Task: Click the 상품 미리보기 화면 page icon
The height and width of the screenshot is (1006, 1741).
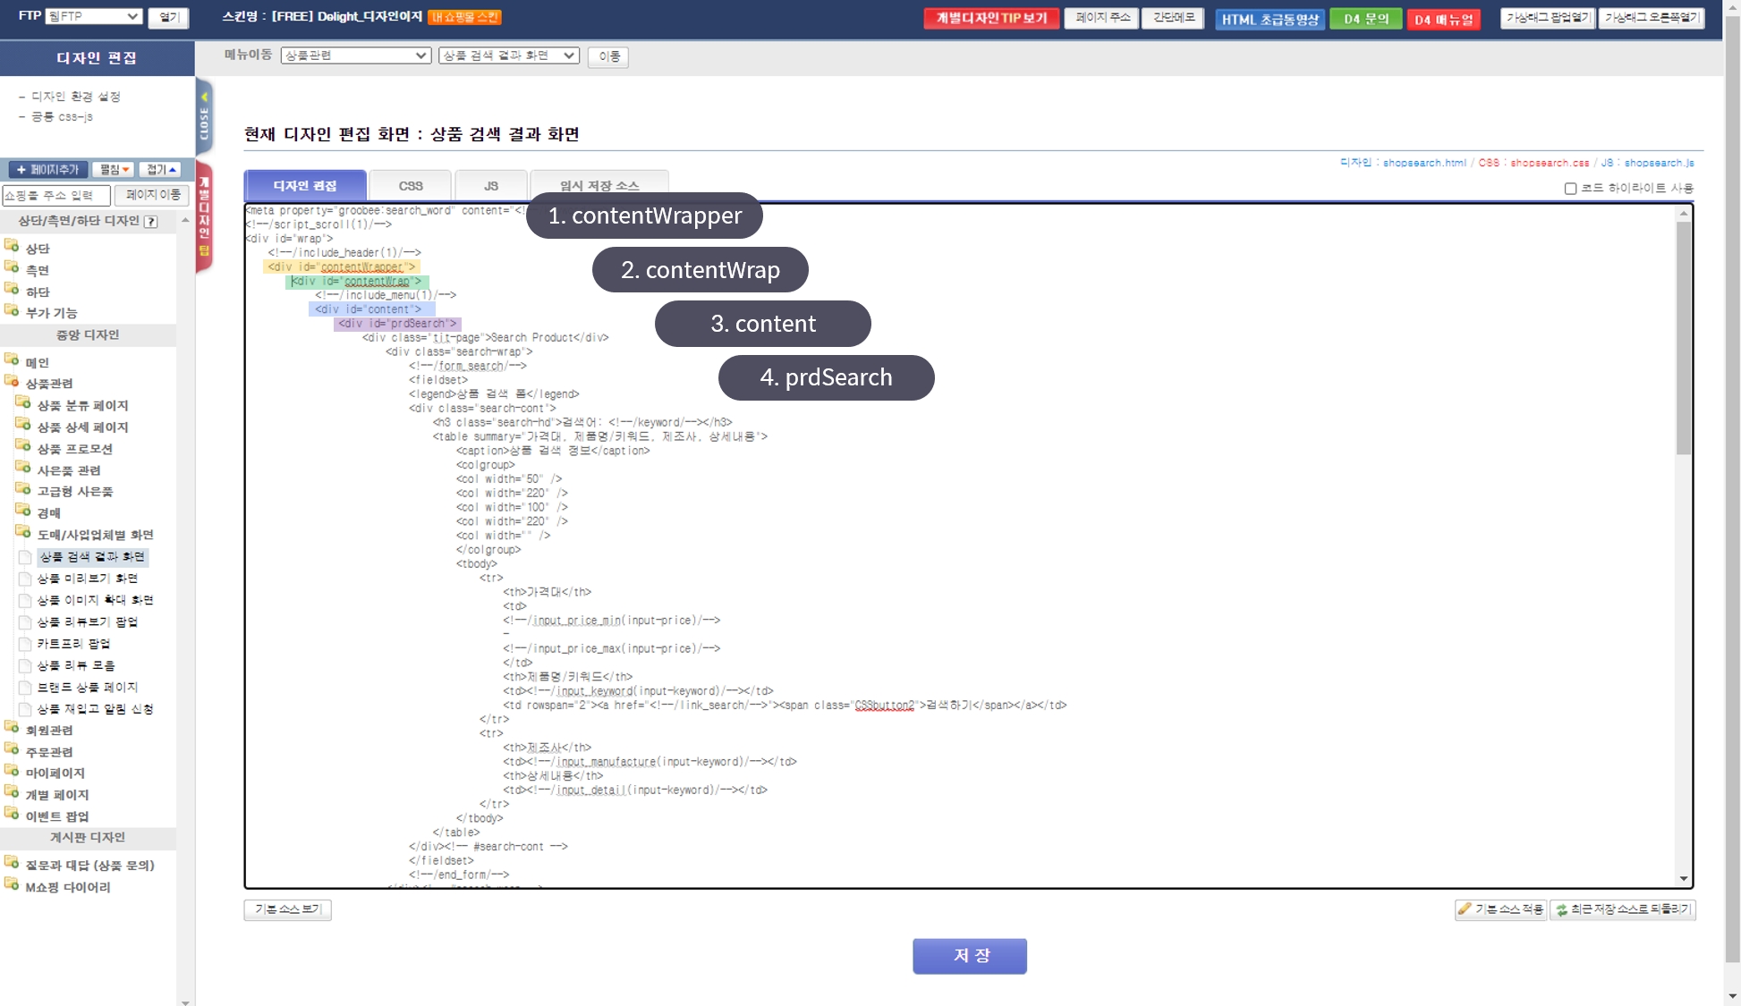Action: (25, 579)
